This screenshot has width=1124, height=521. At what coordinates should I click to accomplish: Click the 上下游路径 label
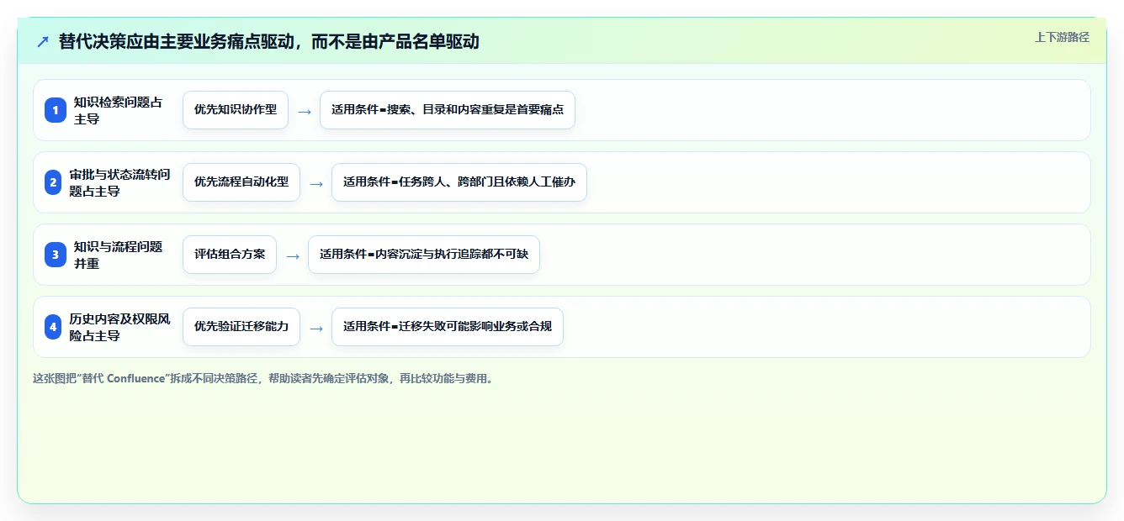(1062, 37)
